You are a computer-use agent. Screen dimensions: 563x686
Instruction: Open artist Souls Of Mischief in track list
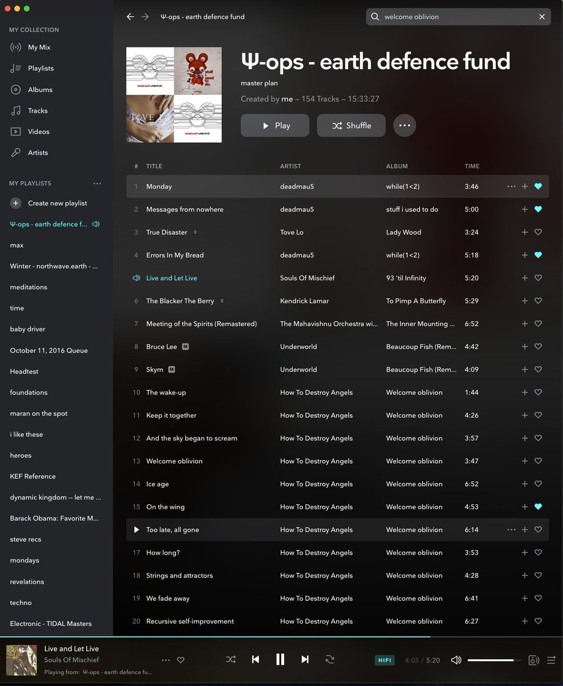pyautogui.click(x=308, y=278)
